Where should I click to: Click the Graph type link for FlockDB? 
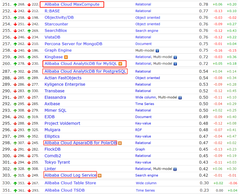[140, 149]
